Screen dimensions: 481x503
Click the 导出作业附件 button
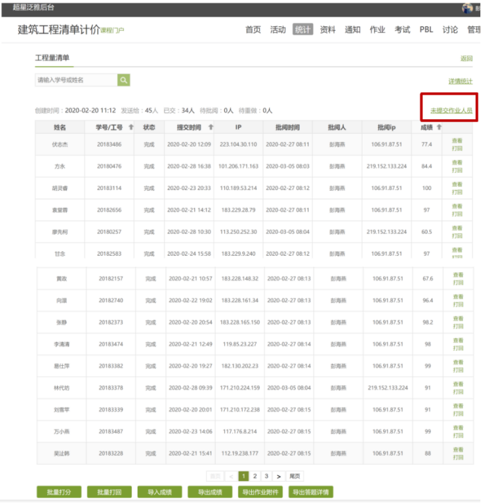[x=260, y=492]
